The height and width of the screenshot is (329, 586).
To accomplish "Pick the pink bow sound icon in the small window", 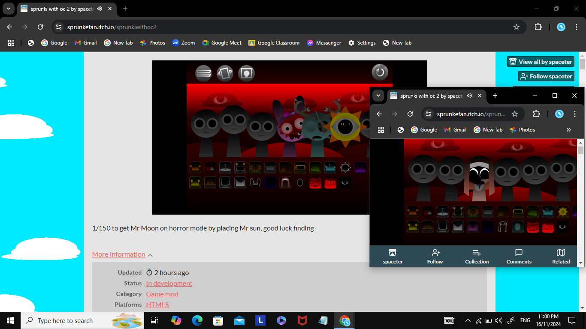I will pyautogui.click(x=473, y=227).
